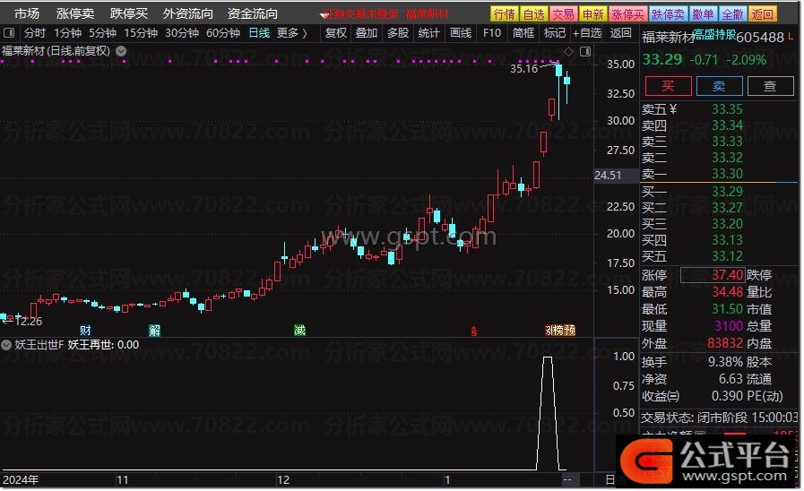The image size is (804, 491).
Task: Click the 榜 marker on the timeline
Action: (x=558, y=331)
